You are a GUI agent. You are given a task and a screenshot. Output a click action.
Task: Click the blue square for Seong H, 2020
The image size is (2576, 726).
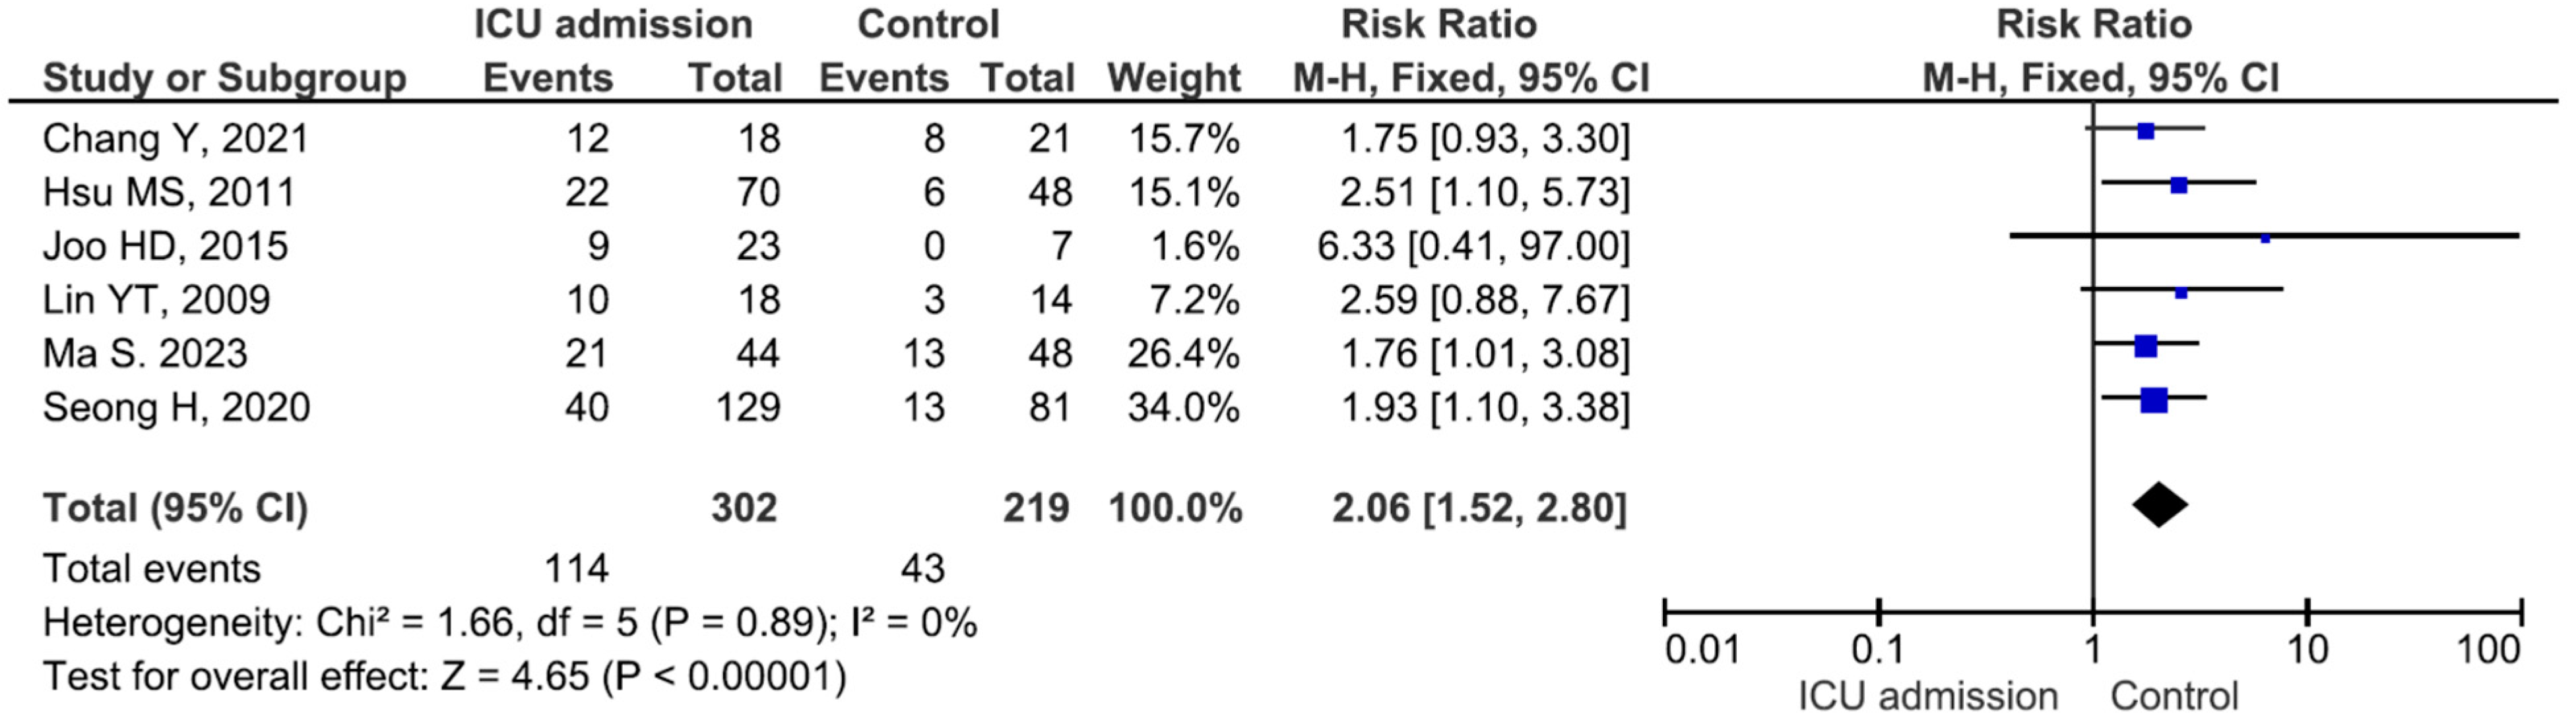[x=2154, y=399]
